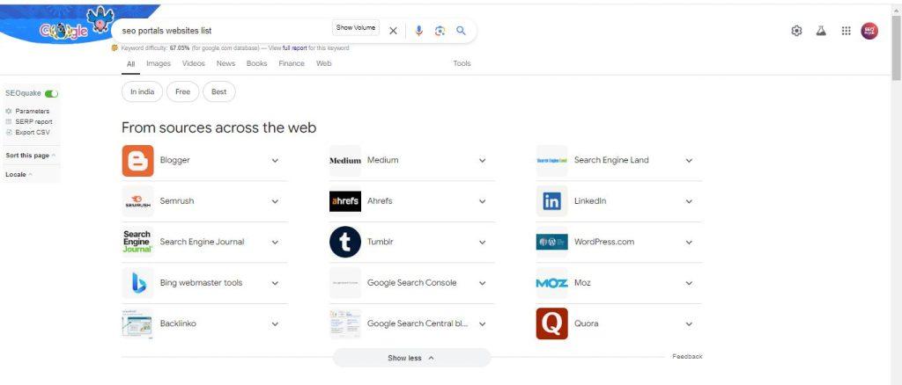Switch to the News tab

(225, 63)
